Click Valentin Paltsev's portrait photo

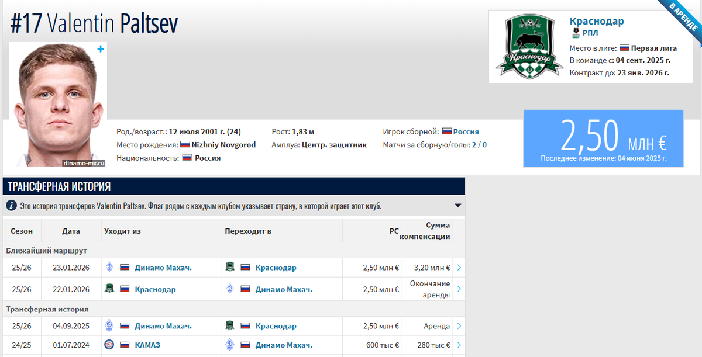point(58,105)
